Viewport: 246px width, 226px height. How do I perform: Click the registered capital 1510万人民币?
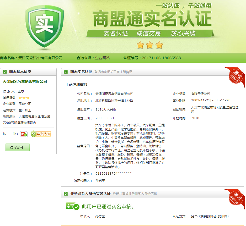click(x=106, y=109)
